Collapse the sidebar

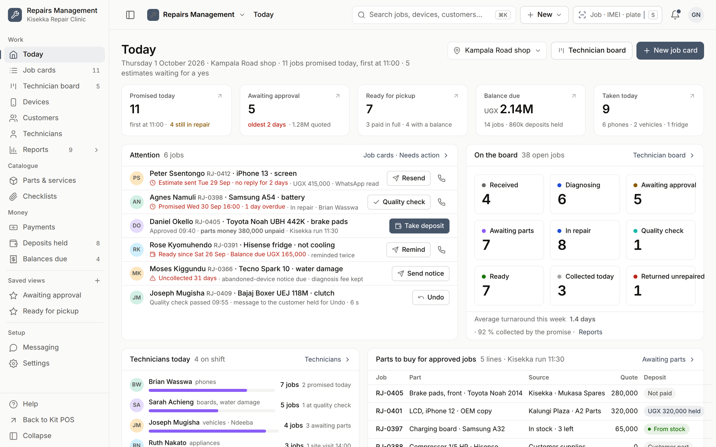coord(54,436)
